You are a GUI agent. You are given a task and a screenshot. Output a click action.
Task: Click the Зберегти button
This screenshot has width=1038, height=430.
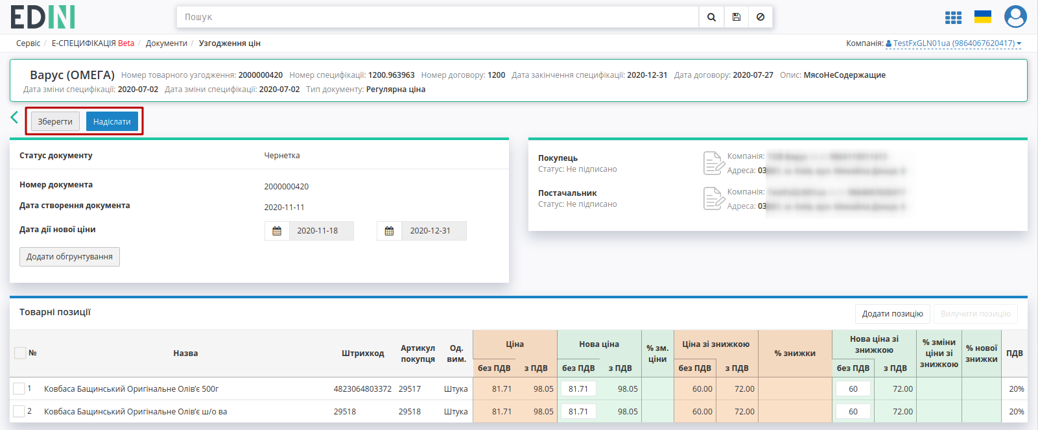click(55, 121)
